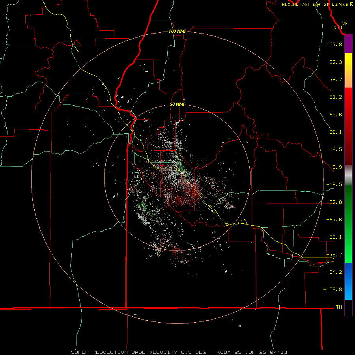This screenshot has width=355, height=355.
Task: Click the -63.1 velocity scale value
Action: [334, 237]
